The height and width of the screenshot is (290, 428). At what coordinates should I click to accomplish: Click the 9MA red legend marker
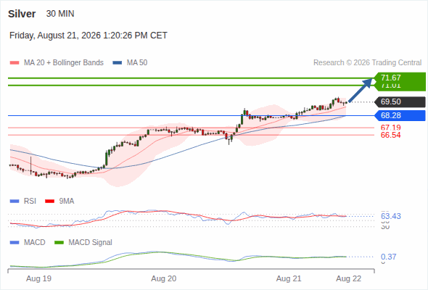[49, 202]
